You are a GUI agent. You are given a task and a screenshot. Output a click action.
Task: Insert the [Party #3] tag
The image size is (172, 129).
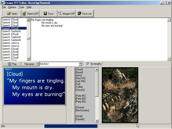click(x=81, y=102)
